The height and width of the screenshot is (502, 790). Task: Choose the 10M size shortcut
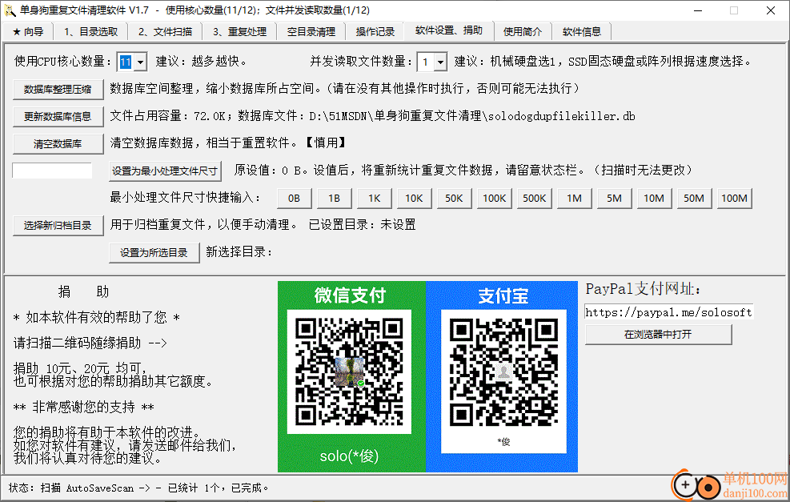tap(654, 198)
